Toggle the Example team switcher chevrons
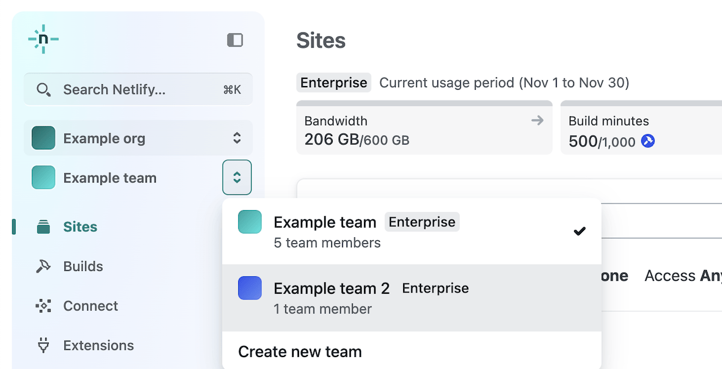 pyautogui.click(x=237, y=178)
